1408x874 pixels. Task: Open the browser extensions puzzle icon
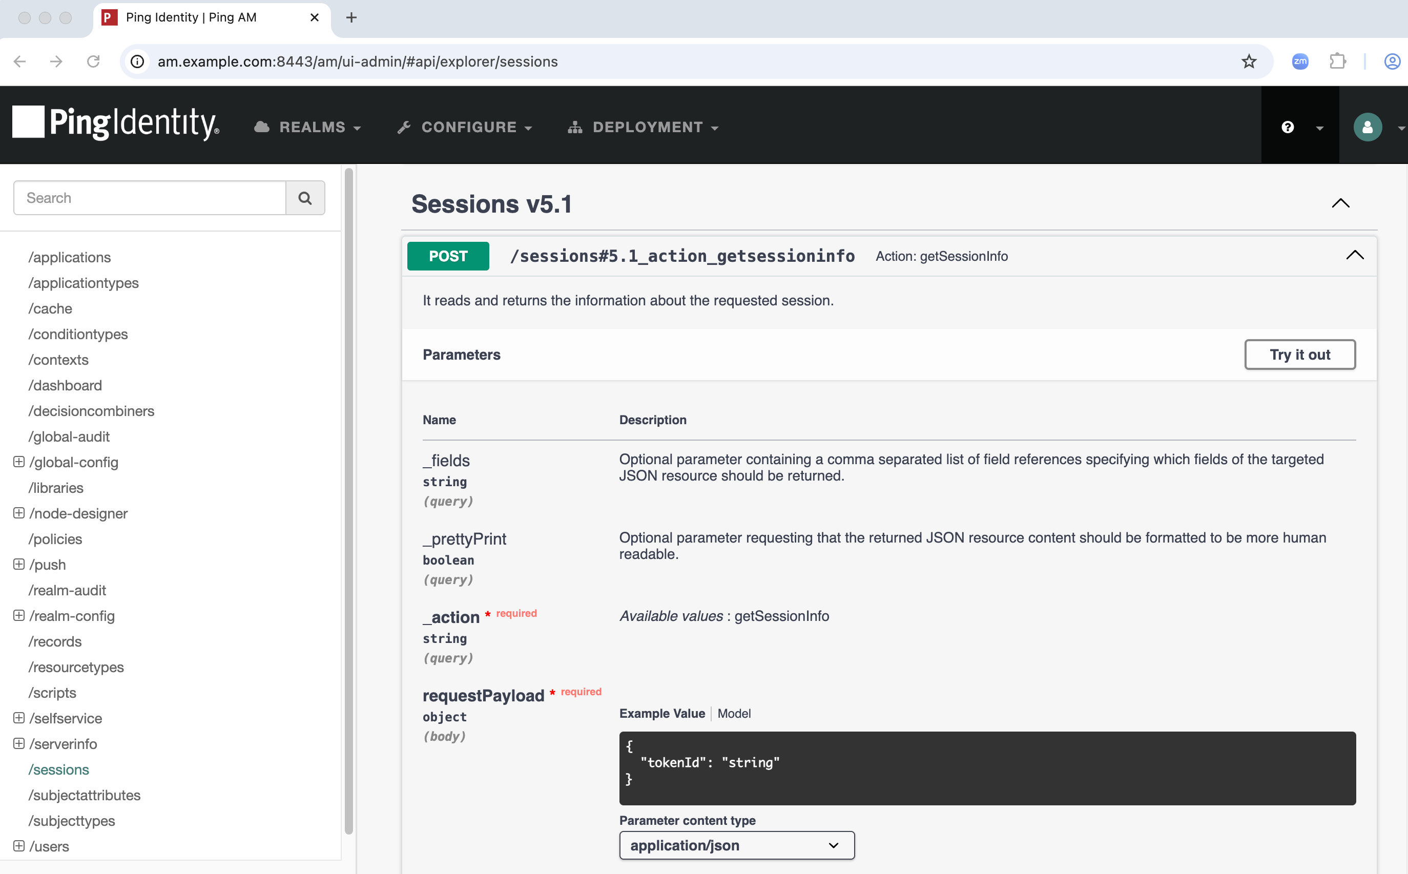pyautogui.click(x=1337, y=61)
